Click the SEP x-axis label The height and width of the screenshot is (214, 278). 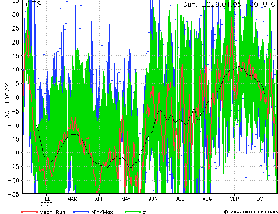(234, 199)
